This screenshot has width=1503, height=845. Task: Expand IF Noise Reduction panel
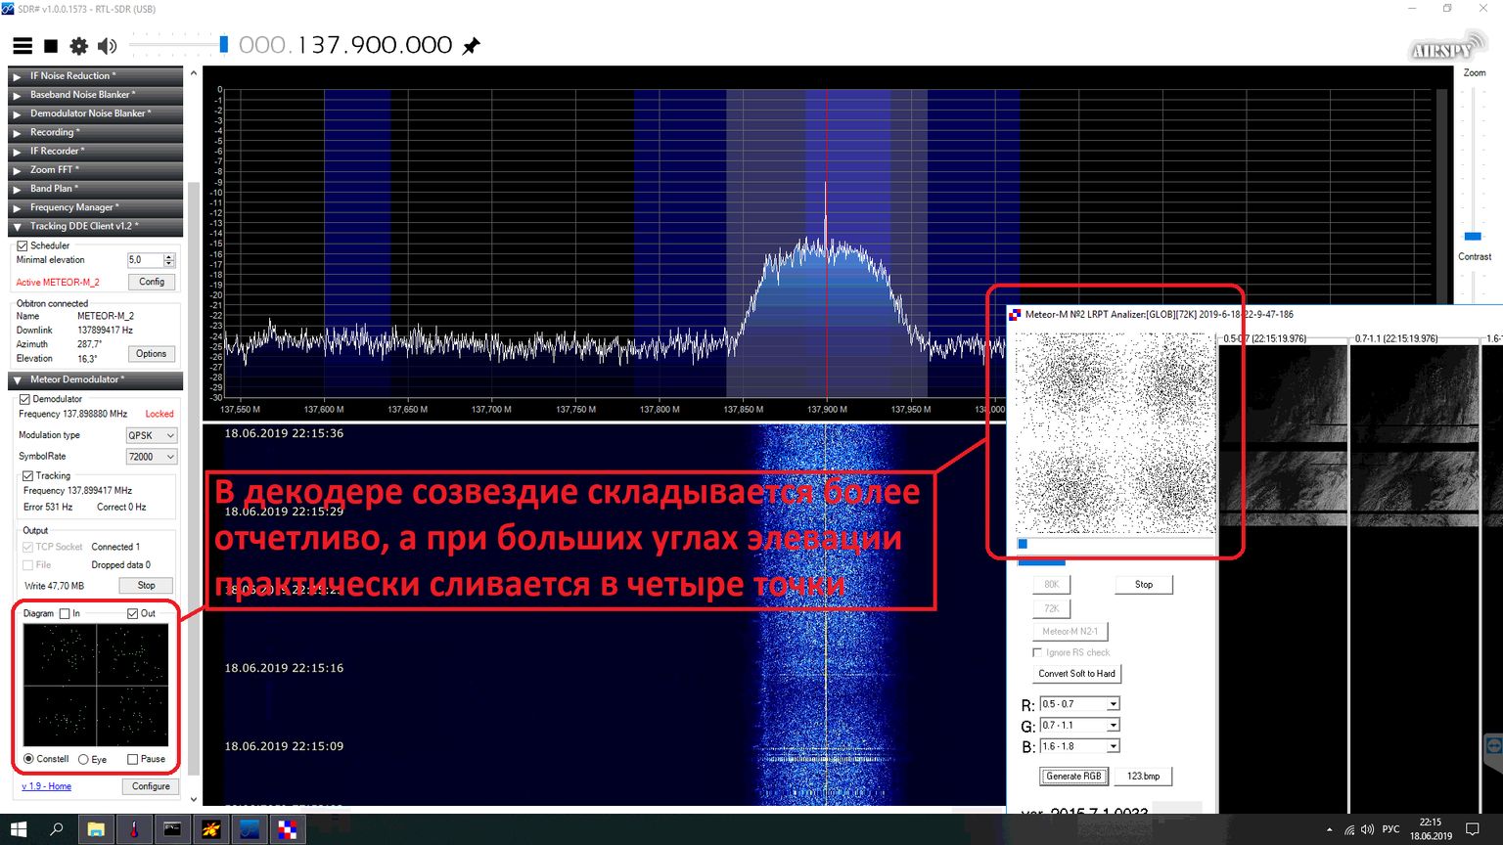pos(95,76)
